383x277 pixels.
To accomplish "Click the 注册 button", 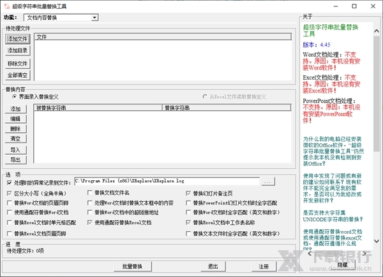I will pos(264,267).
